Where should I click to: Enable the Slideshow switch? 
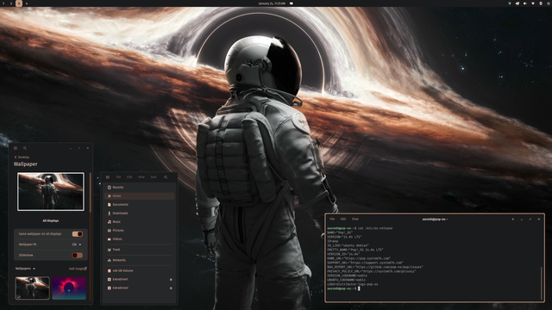pyautogui.click(x=78, y=255)
